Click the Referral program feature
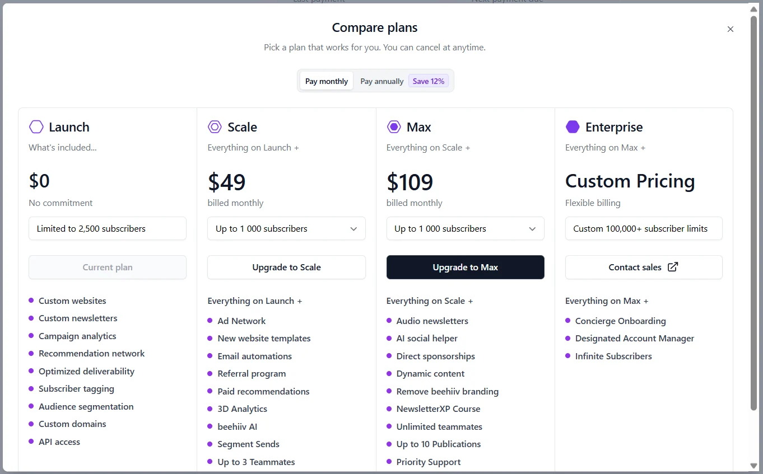The width and height of the screenshot is (763, 474). click(x=252, y=373)
